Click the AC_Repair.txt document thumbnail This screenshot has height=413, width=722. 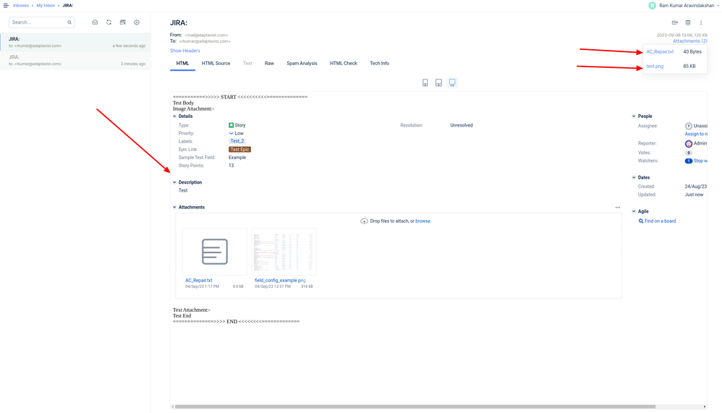[215, 252]
